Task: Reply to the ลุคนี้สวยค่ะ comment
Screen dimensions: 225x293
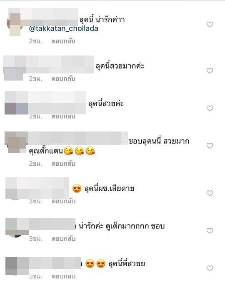Action: (x=63, y=116)
